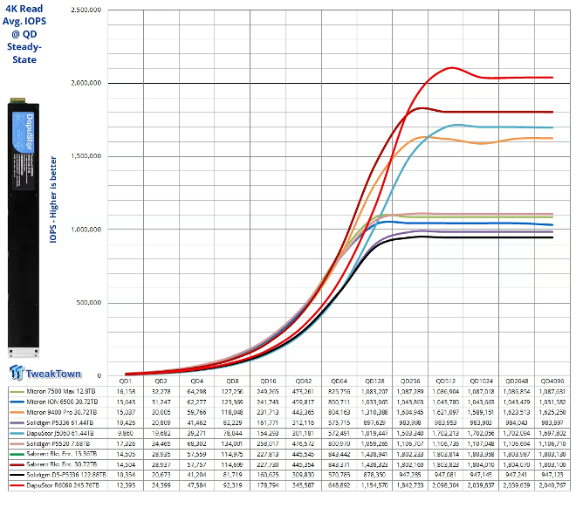
Task: Click the QD2 column header
Action: 161,381
